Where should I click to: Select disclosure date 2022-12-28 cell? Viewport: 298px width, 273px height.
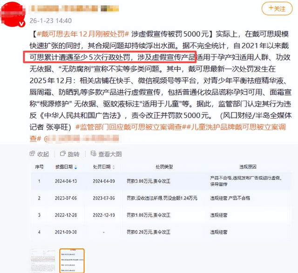pos(66,215)
